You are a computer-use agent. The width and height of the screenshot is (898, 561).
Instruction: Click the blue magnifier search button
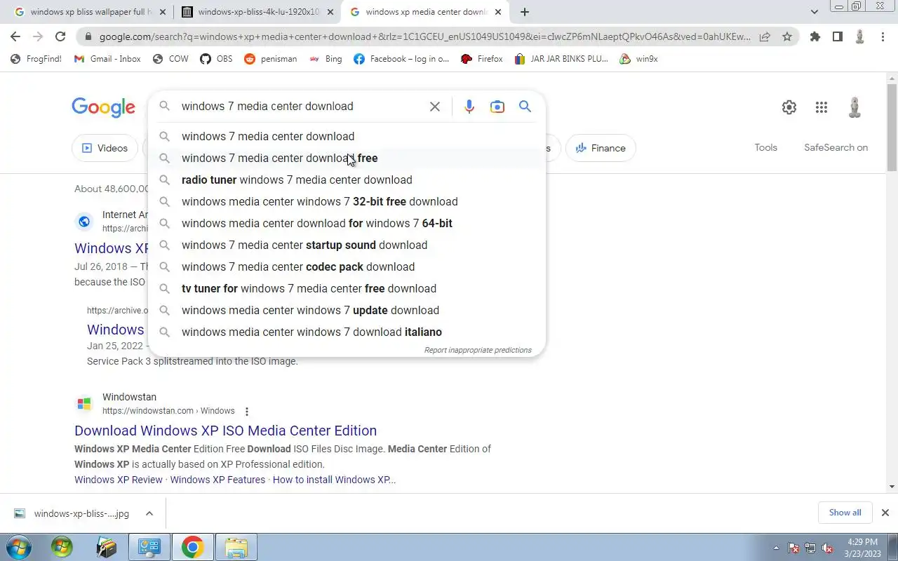[525, 107]
